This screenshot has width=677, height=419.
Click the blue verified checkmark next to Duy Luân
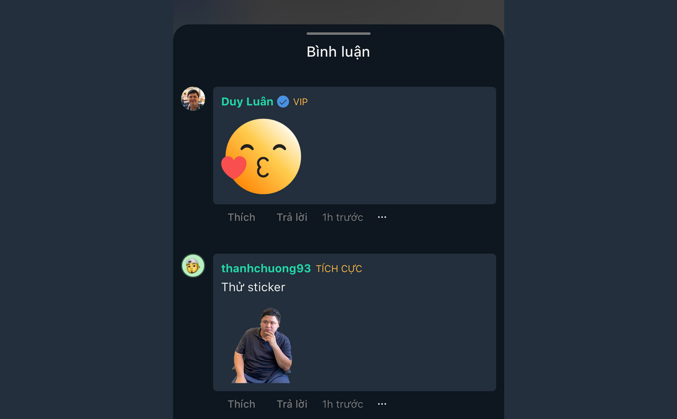click(283, 101)
